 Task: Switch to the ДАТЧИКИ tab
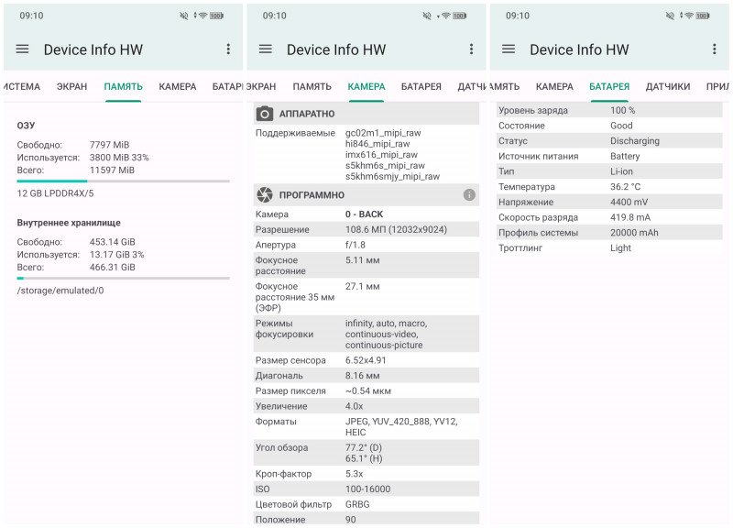coord(667,86)
